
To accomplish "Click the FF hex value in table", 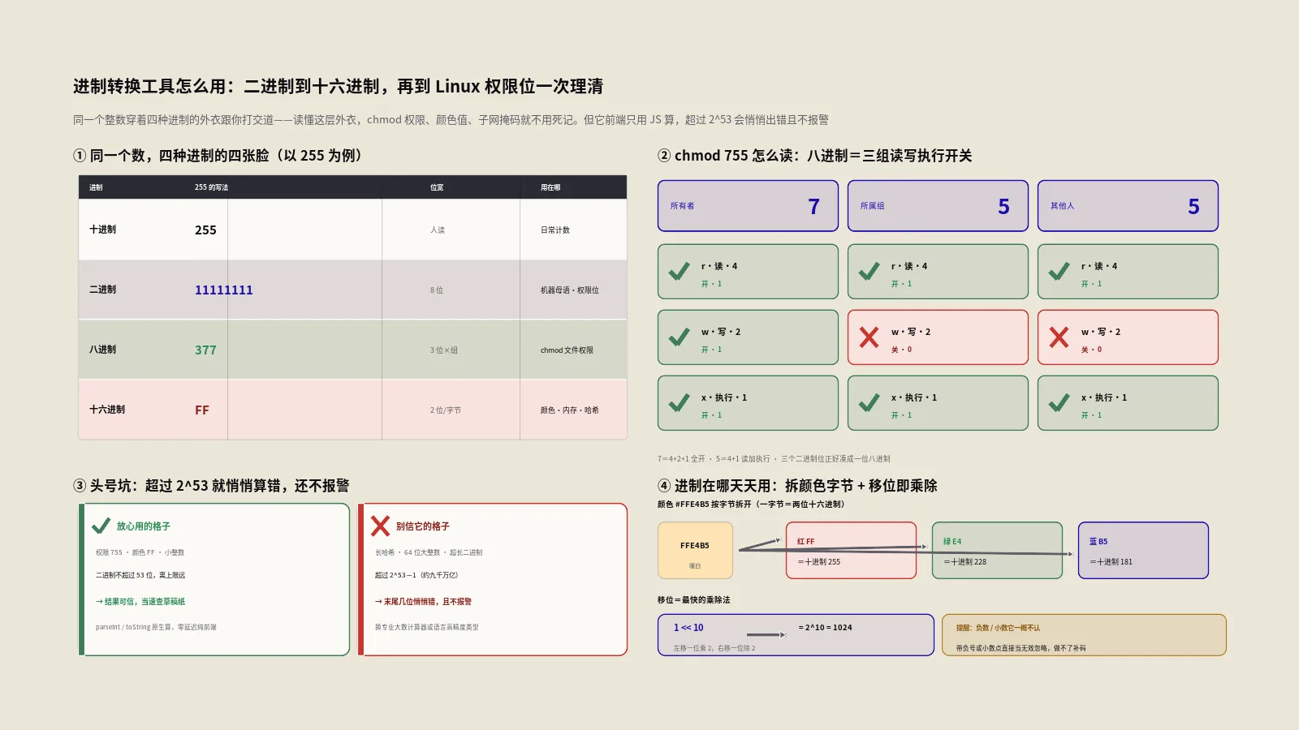I will click(x=202, y=410).
